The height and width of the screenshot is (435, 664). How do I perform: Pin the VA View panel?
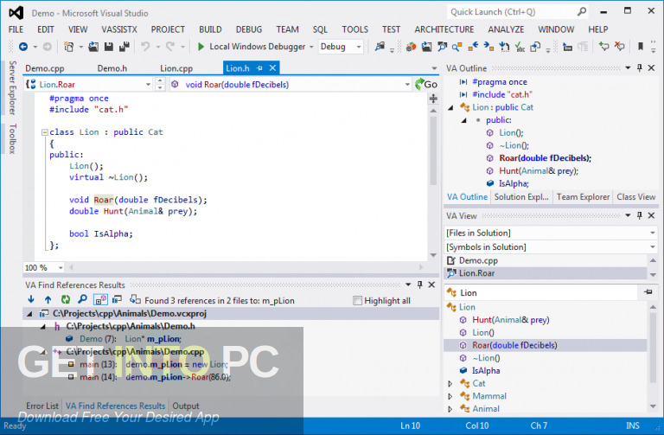pyautogui.click(x=640, y=215)
